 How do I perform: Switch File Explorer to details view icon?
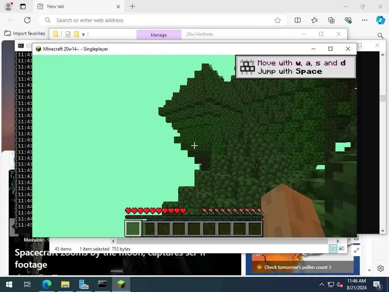click(333, 249)
